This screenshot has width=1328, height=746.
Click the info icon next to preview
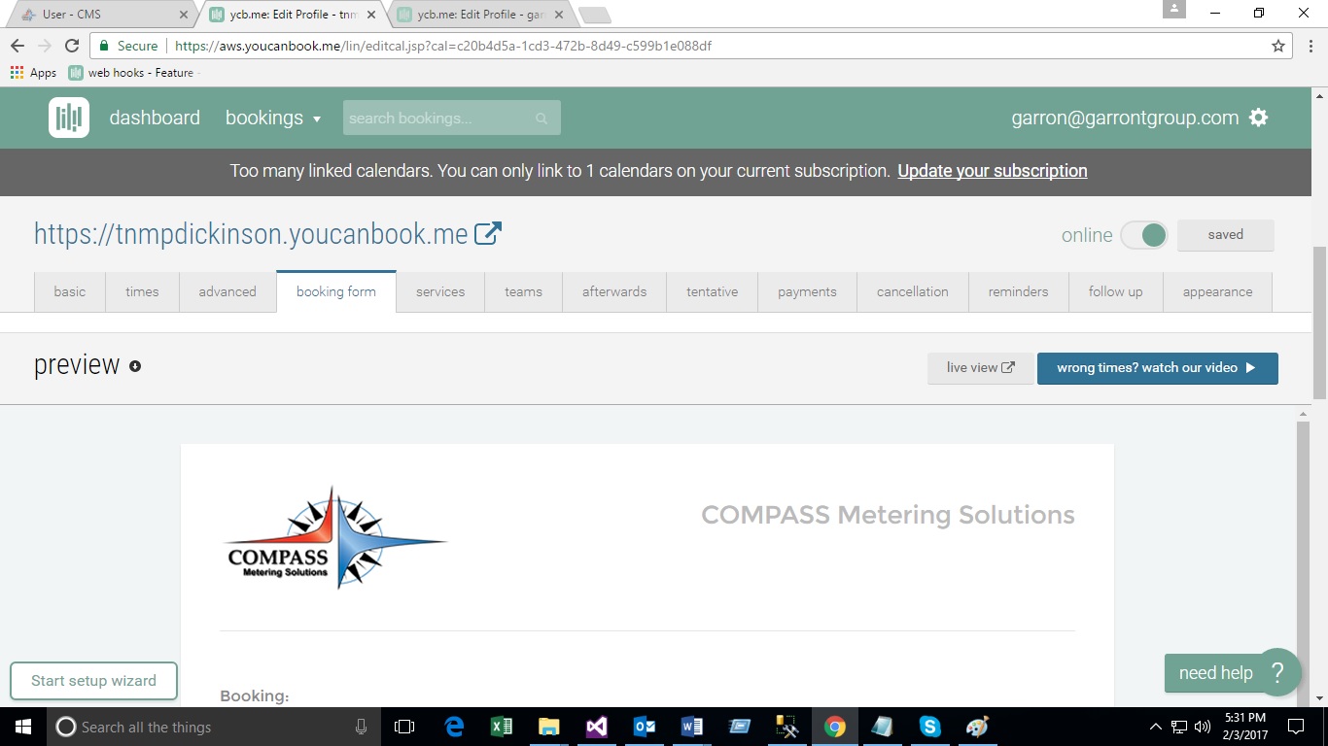click(x=135, y=366)
